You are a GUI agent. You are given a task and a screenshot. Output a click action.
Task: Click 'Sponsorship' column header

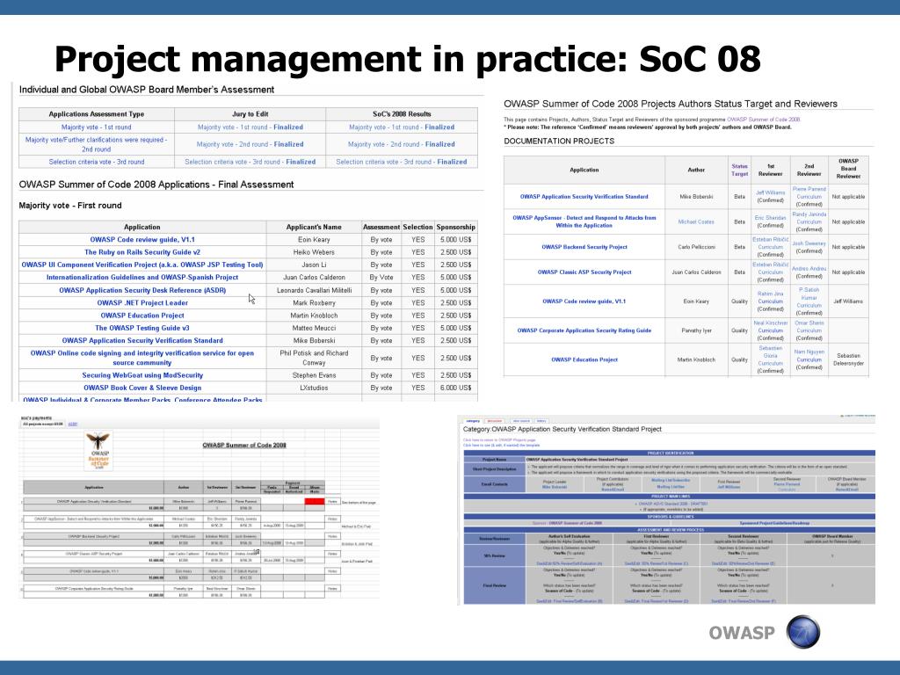pos(456,228)
